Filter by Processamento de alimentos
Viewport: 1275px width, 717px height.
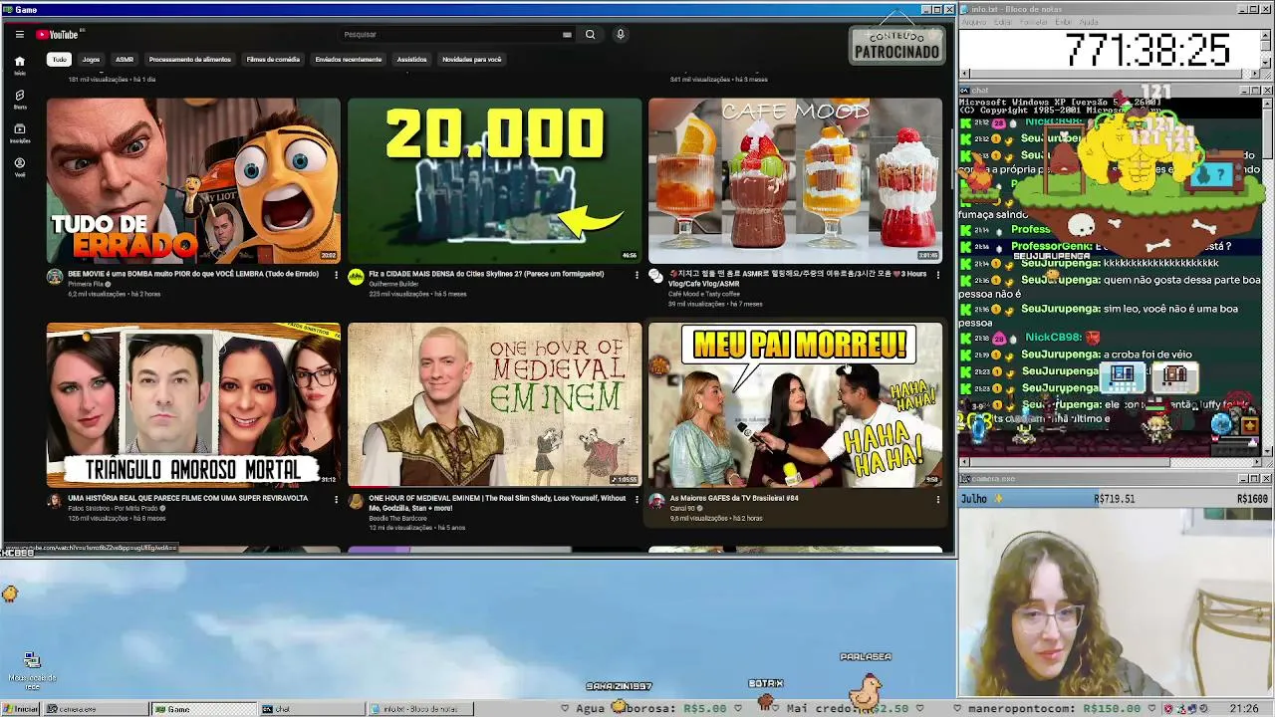point(190,59)
